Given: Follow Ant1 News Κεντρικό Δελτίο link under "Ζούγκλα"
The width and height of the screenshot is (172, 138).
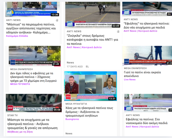Looking at the screenshot, I should tap(84, 47).
